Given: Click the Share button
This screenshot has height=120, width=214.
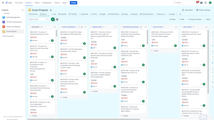Looking at the screenshot, I should pos(172,19).
